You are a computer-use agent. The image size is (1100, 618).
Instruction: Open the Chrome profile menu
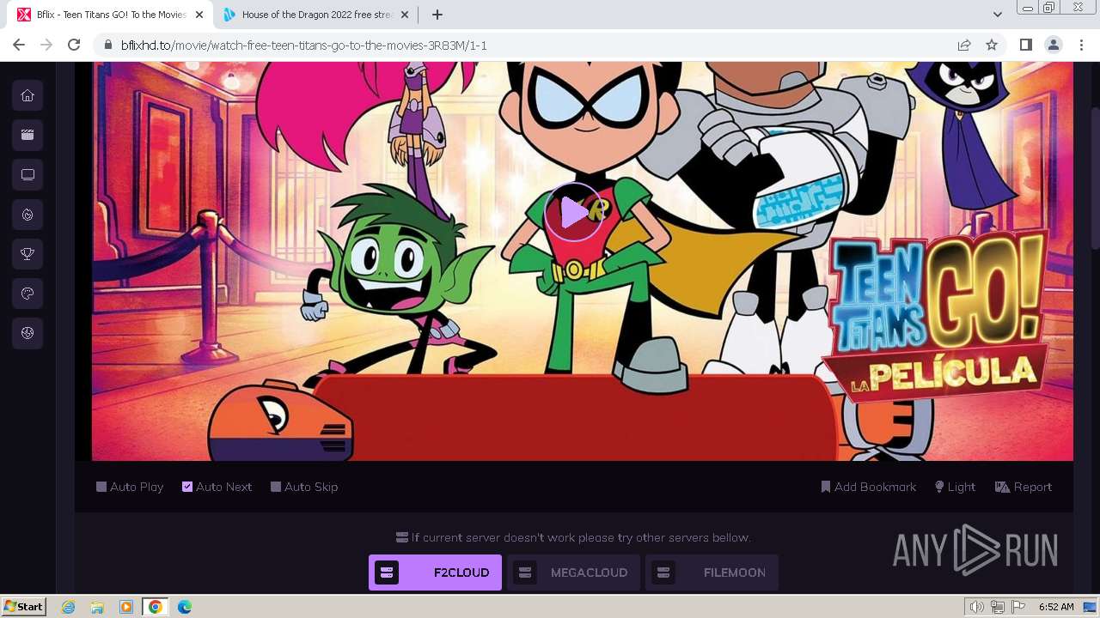(1053, 45)
